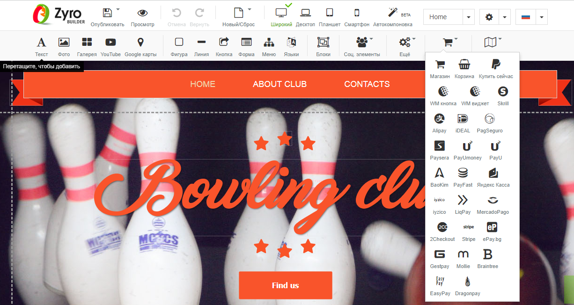The width and height of the screenshot is (574, 305).
Task: Choose PayPal Buy Now (Купить сейчас)
Action: [496, 69]
